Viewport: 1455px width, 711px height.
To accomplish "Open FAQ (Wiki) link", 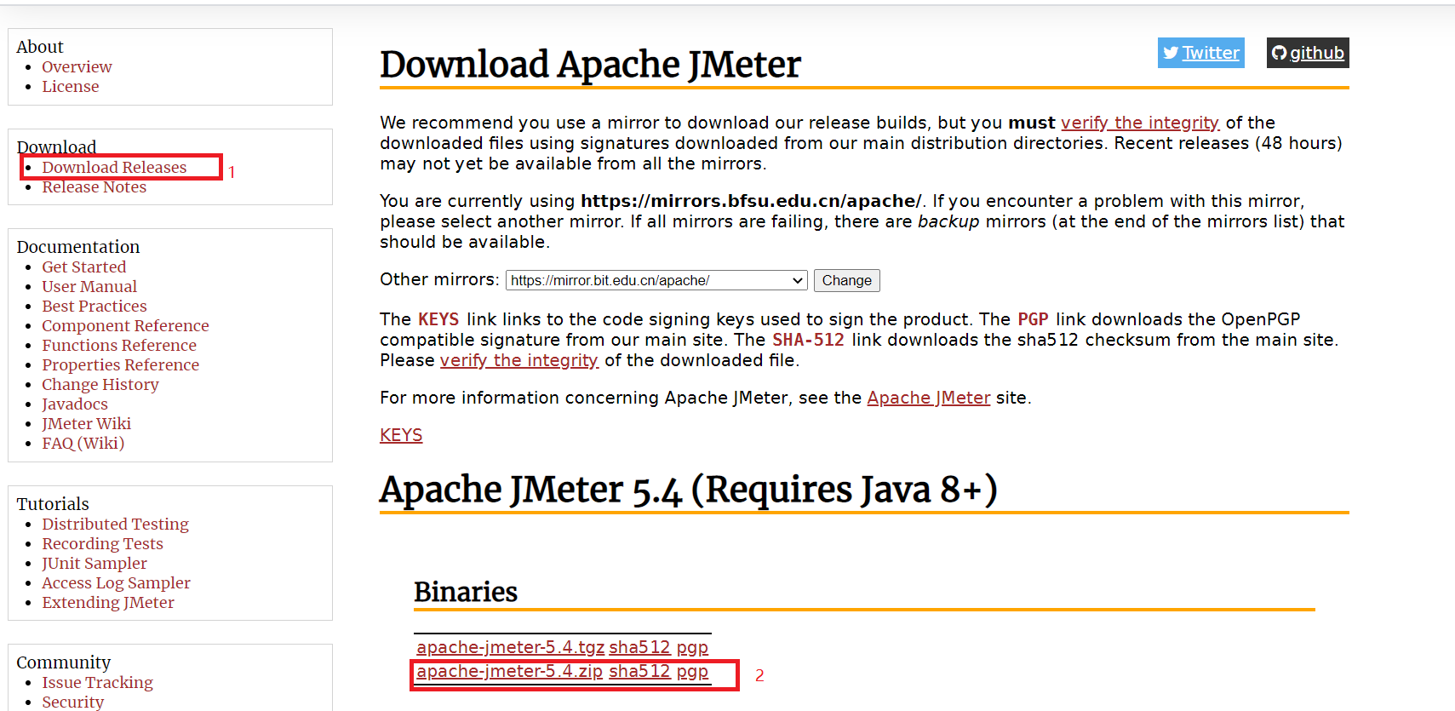I will pyautogui.click(x=83, y=443).
